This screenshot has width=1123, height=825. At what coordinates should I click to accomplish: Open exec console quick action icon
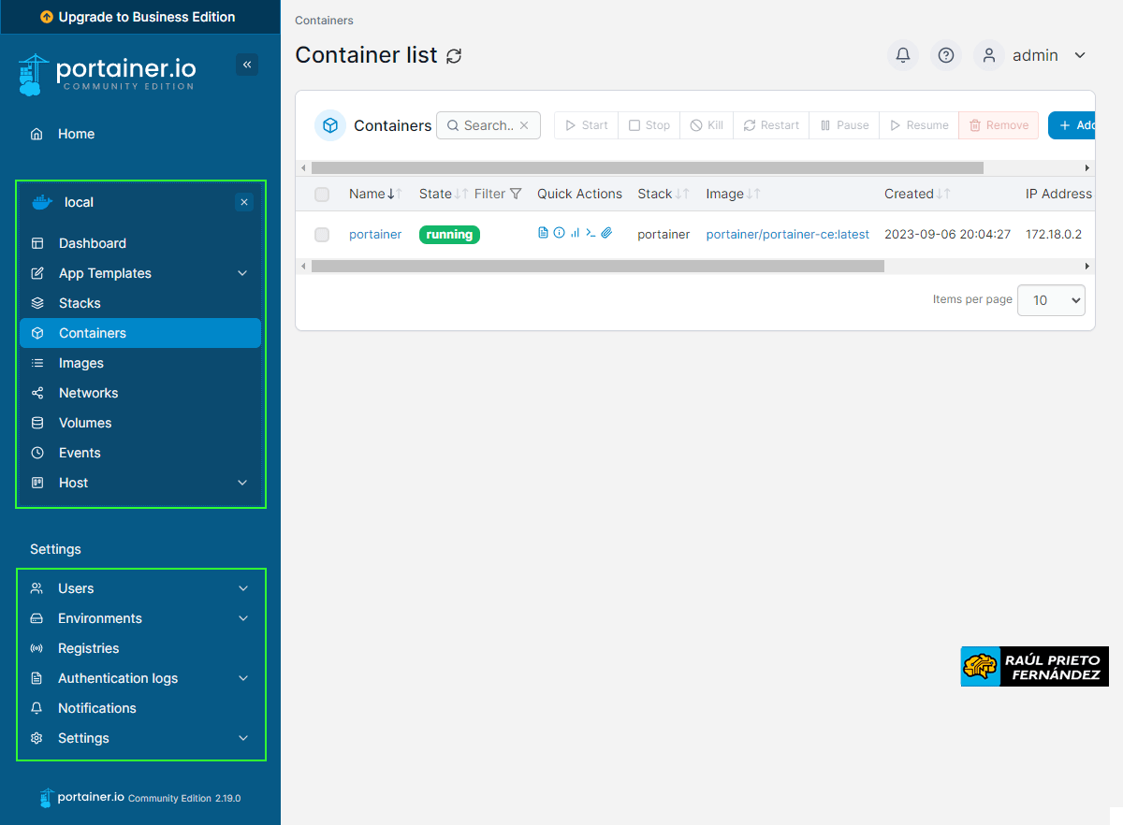point(591,233)
